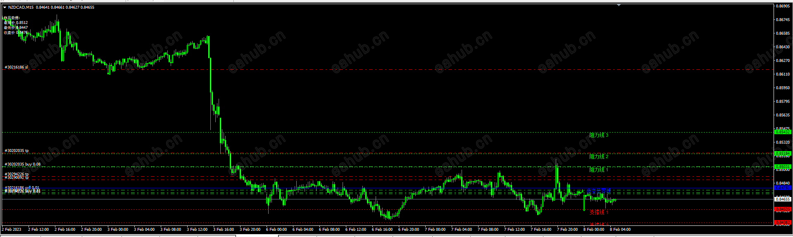
Task: Click the NZDCAD,M15 chart title text
Action: pyautogui.click(x=21, y=7)
